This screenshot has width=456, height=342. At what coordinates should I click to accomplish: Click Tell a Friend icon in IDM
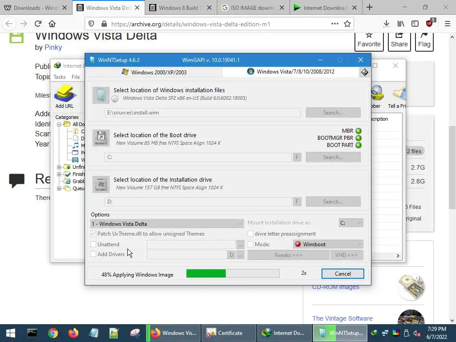pos(398,96)
